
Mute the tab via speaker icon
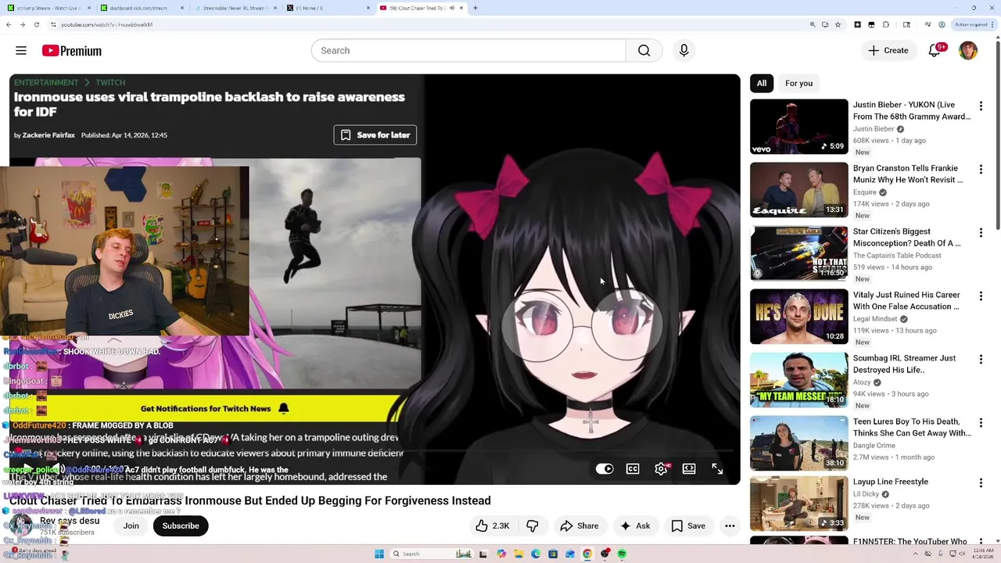point(452,8)
